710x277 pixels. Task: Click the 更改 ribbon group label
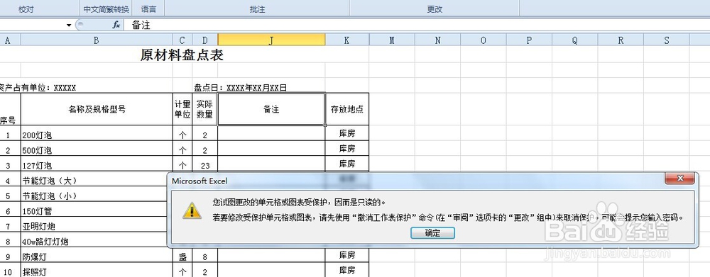435,9
